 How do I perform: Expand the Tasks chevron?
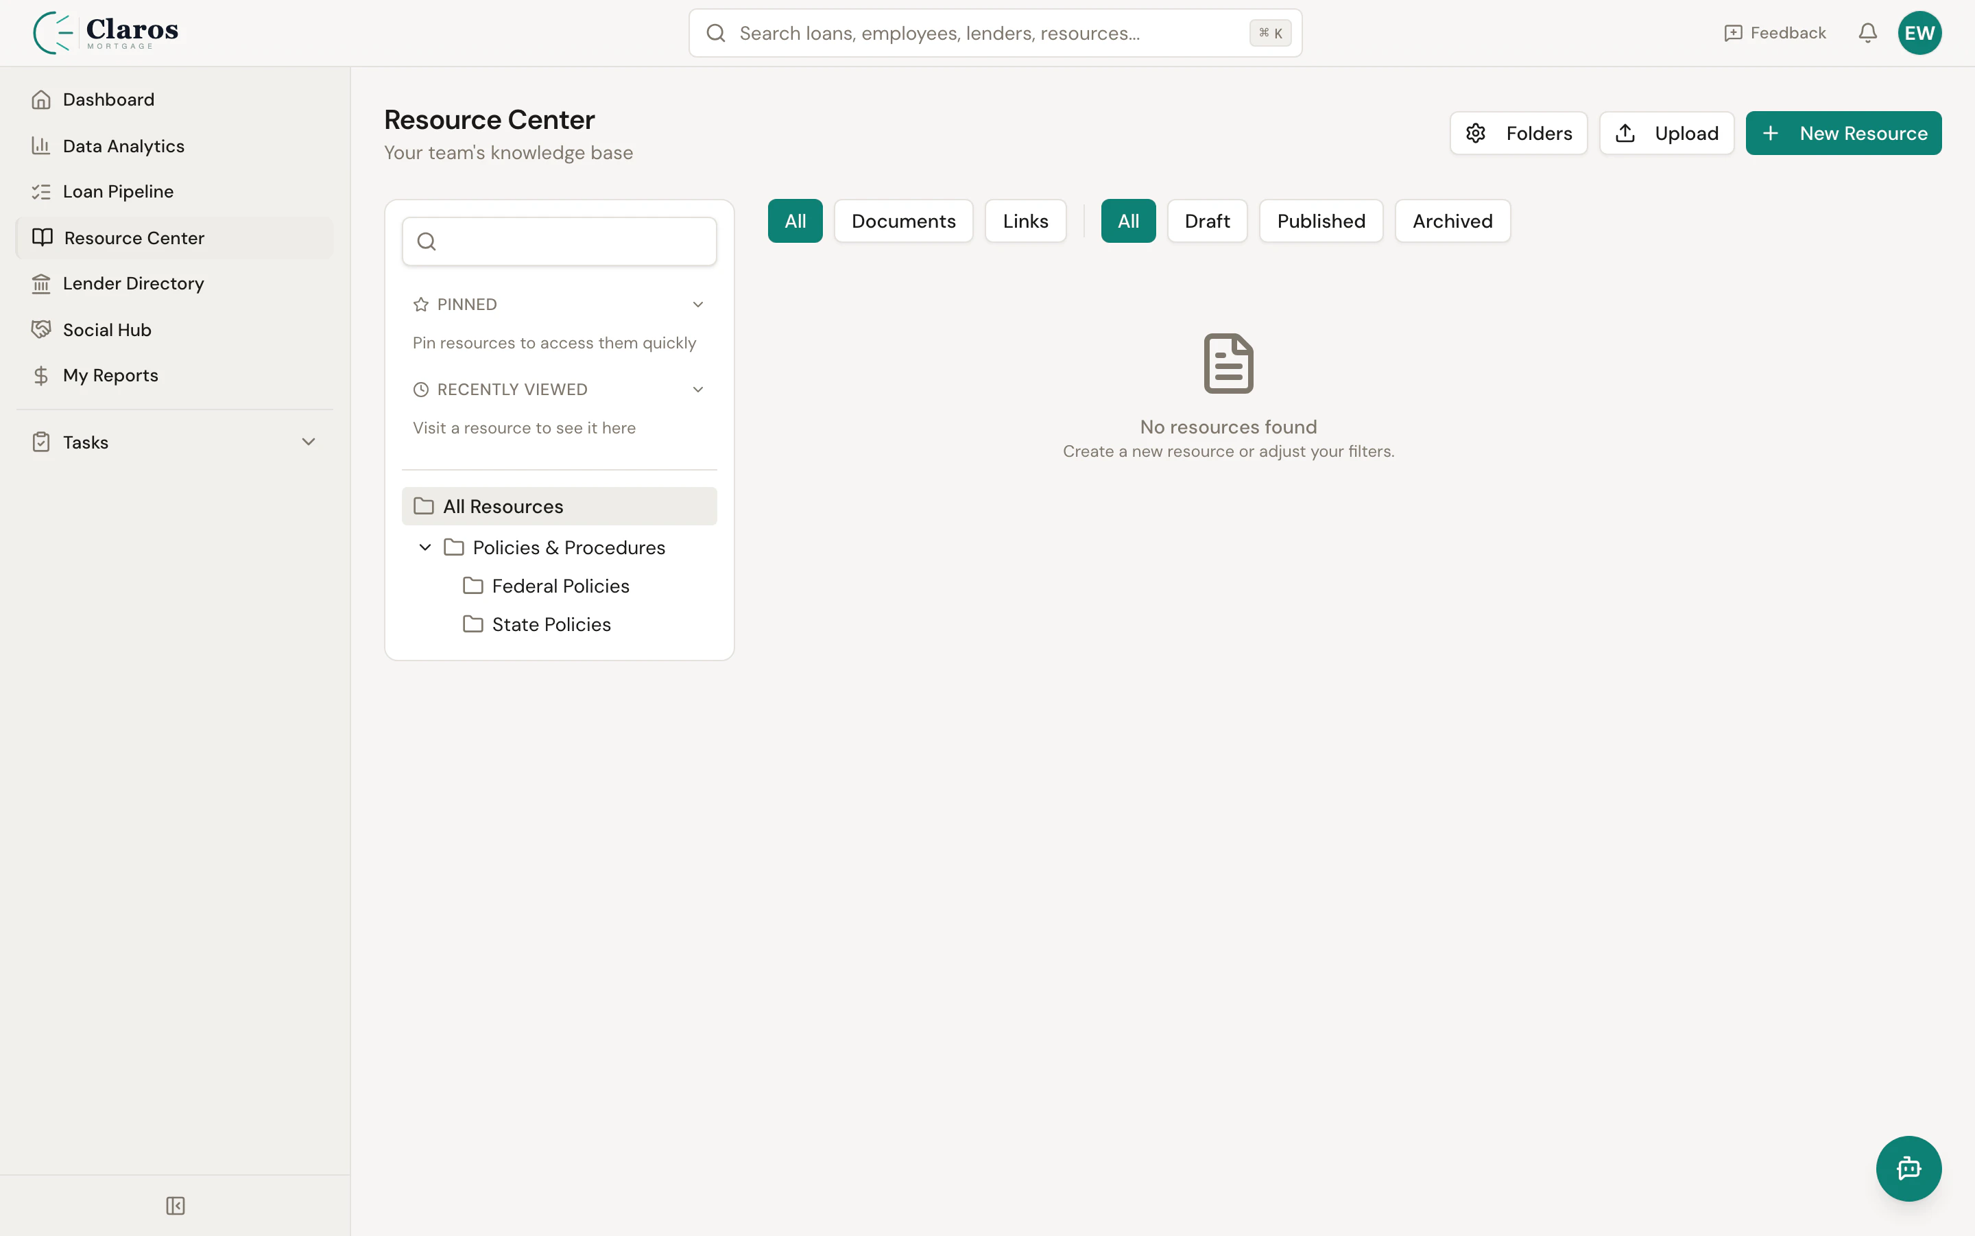coord(308,442)
